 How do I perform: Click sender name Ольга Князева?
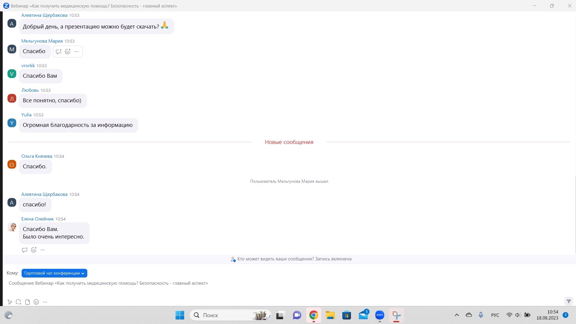tap(37, 156)
